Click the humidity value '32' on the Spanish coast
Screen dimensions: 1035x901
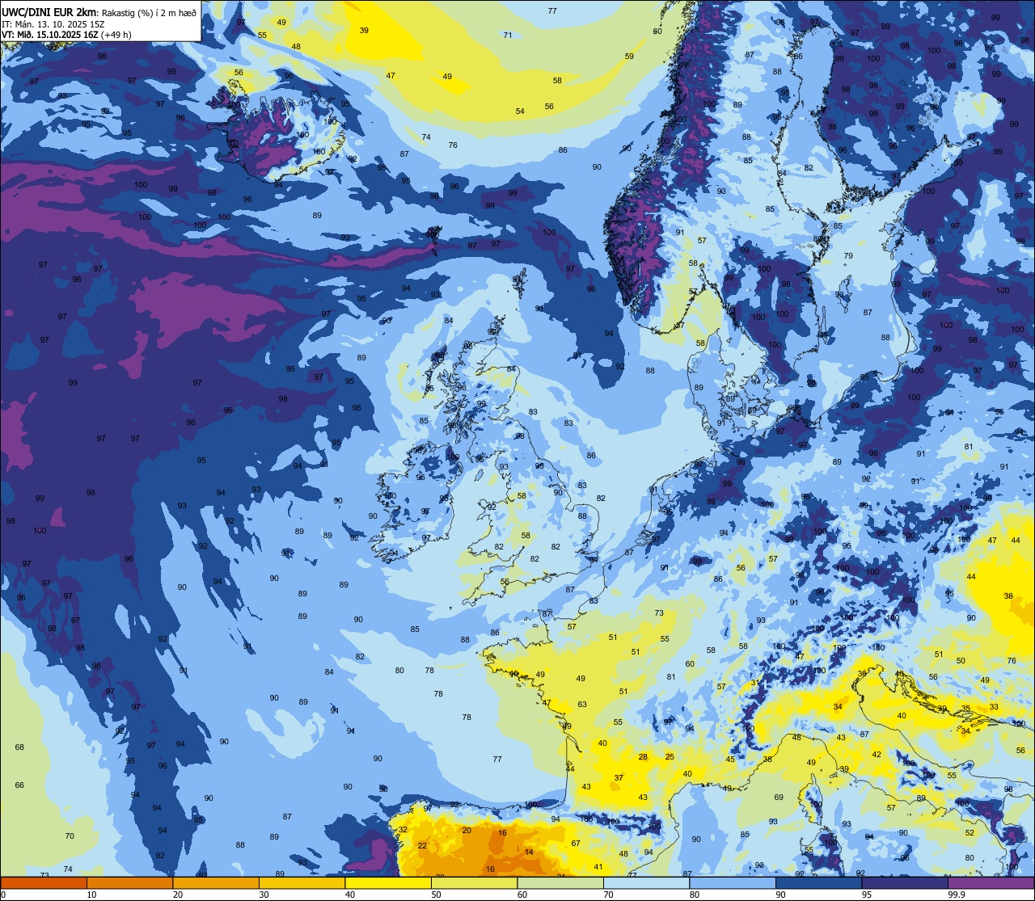point(403,830)
